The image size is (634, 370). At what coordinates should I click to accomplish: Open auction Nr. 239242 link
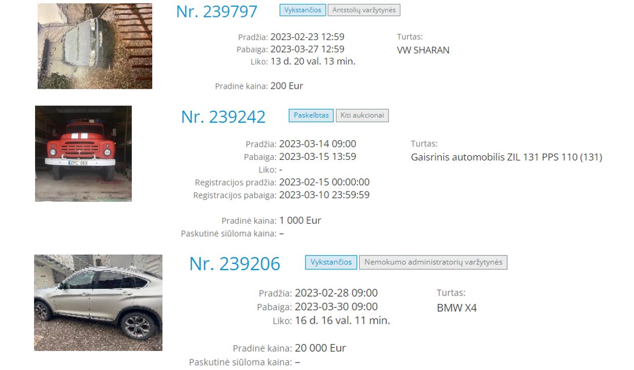click(x=223, y=117)
